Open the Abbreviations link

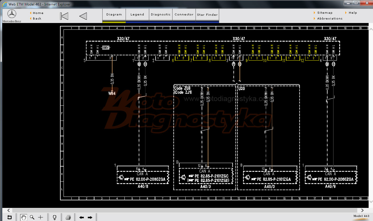pyautogui.click(x=330, y=18)
